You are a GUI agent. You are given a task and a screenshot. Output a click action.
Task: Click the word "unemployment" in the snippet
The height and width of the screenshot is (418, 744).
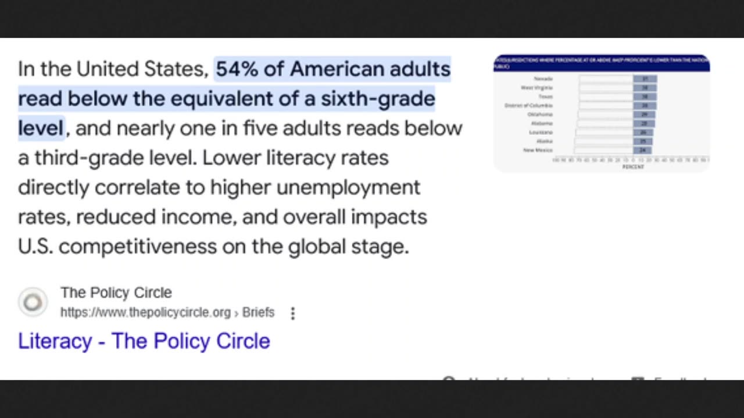[348, 188]
